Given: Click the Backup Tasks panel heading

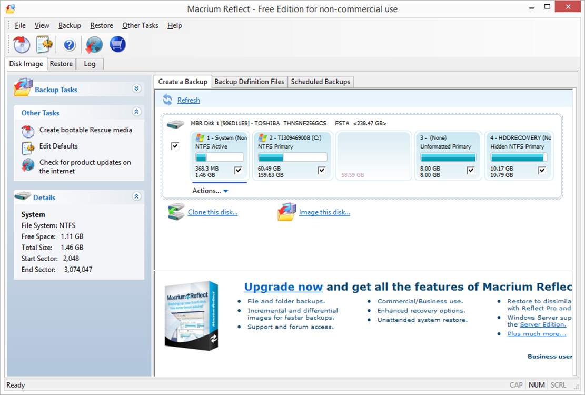Looking at the screenshot, I should 56,90.
